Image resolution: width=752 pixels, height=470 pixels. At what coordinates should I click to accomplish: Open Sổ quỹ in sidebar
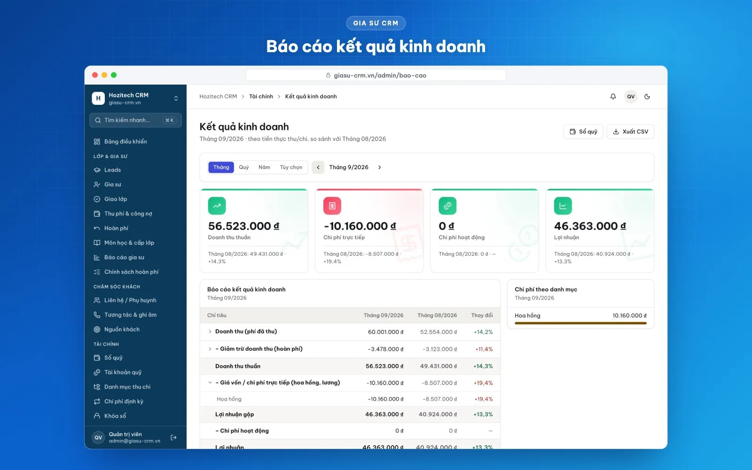[135, 358]
